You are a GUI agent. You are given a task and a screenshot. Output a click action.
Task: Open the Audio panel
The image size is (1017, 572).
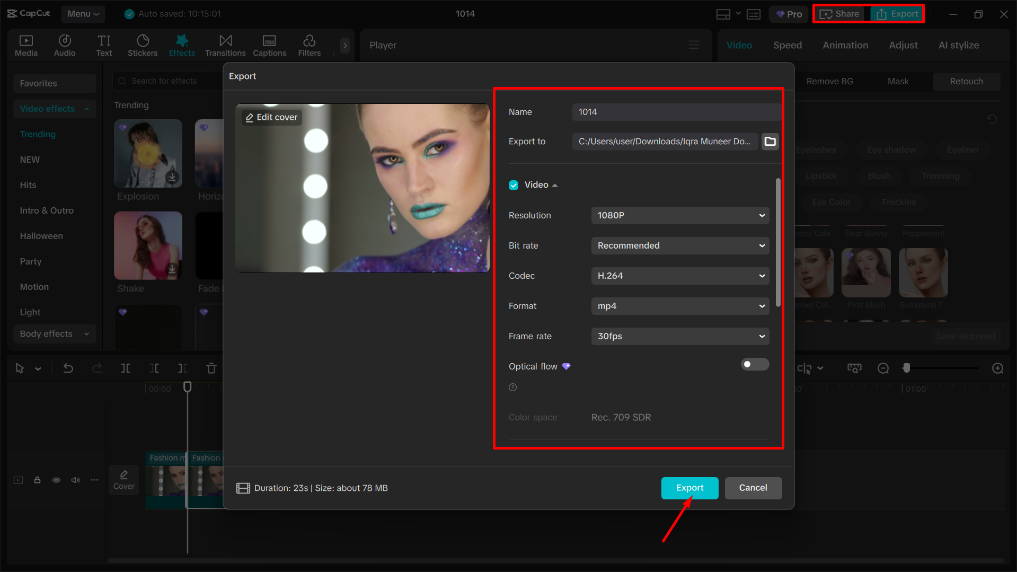[65, 46]
